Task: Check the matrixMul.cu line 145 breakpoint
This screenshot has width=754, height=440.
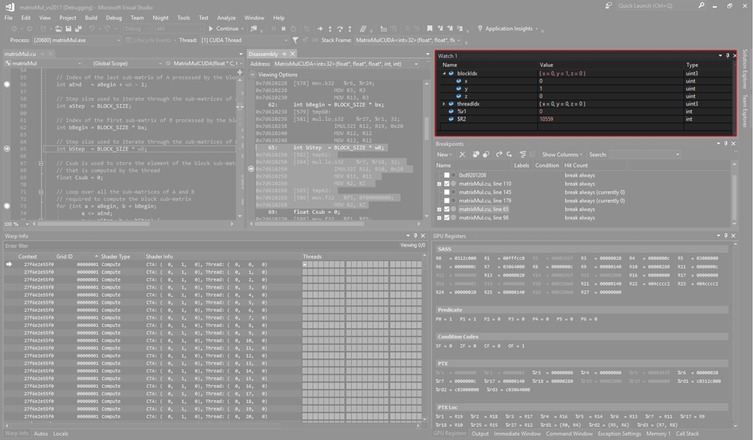Action: click(x=447, y=192)
